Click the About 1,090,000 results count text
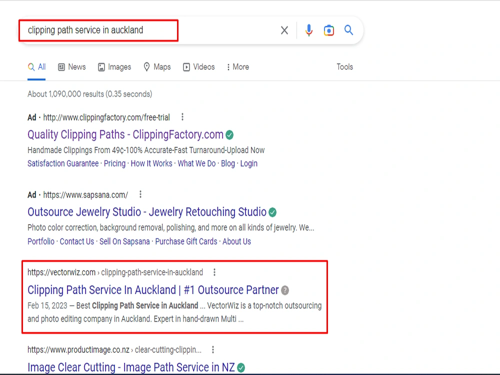 pos(90,94)
